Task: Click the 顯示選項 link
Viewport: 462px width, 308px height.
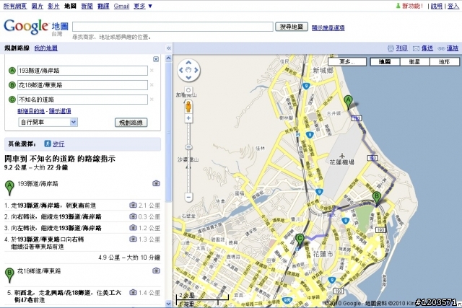Action: 60,111
